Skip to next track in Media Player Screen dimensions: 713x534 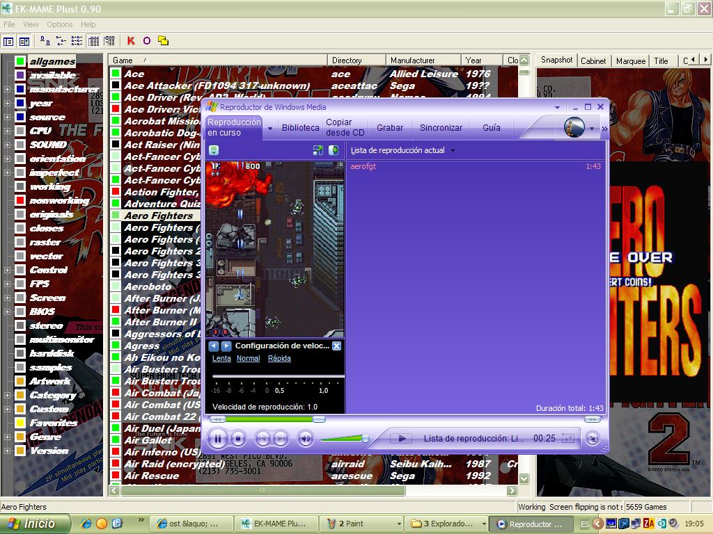click(x=281, y=439)
